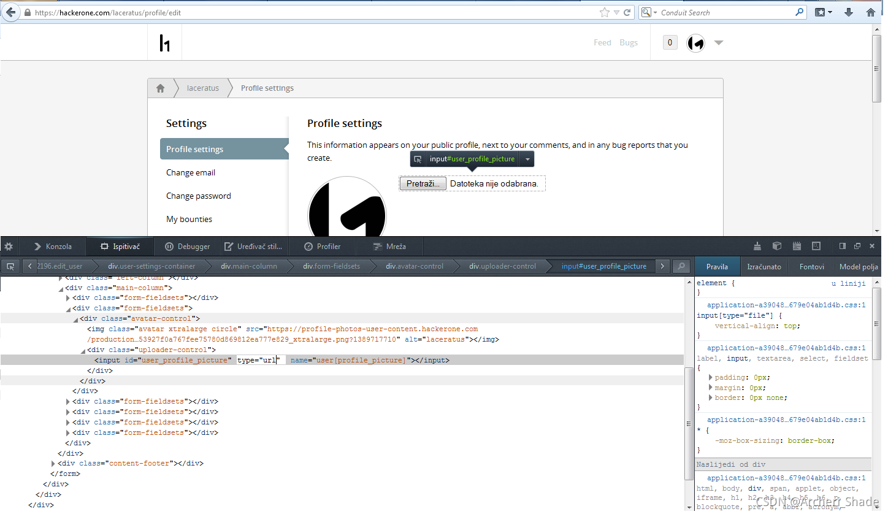Open the Debugger tab
This screenshot has height=514, width=888.
point(188,247)
